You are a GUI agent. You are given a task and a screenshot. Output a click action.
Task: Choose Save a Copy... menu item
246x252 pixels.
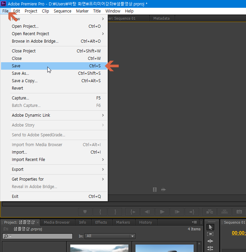tap(54, 81)
